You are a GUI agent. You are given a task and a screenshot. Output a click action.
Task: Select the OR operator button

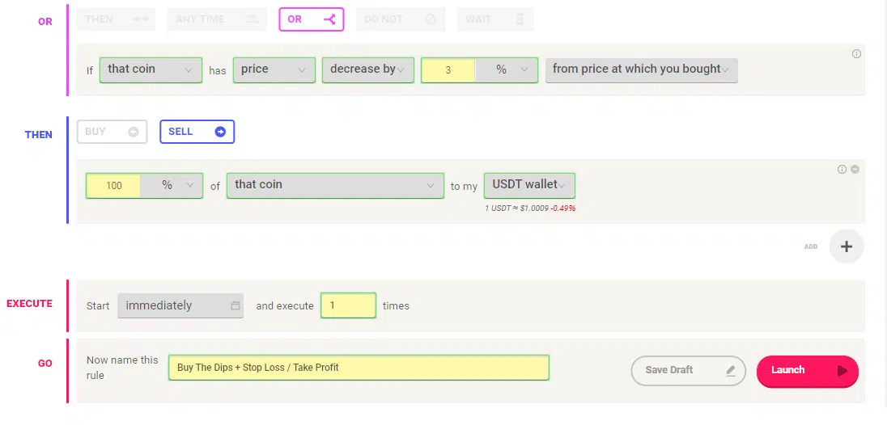(311, 19)
